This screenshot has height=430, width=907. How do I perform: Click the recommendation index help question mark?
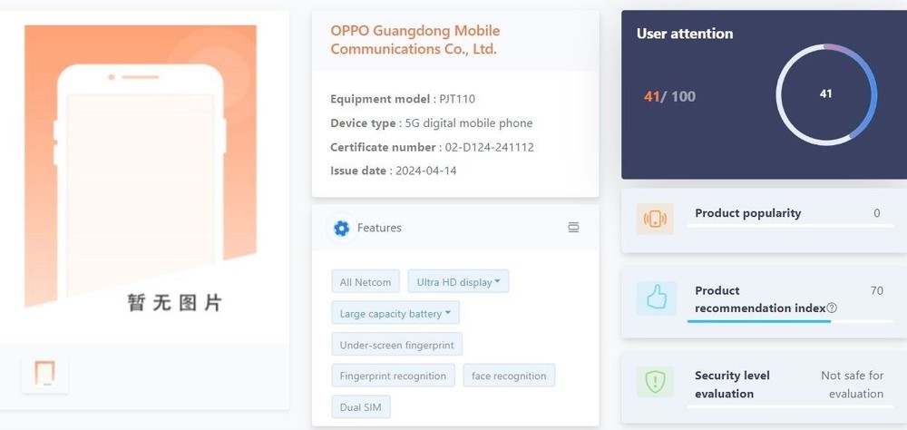coord(831,308)
